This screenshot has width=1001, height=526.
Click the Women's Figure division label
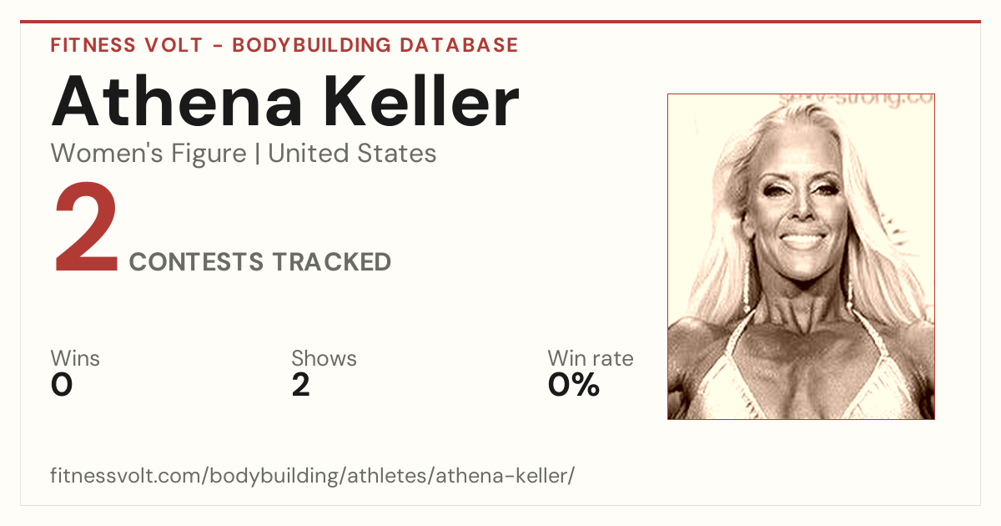pos(148,154)
